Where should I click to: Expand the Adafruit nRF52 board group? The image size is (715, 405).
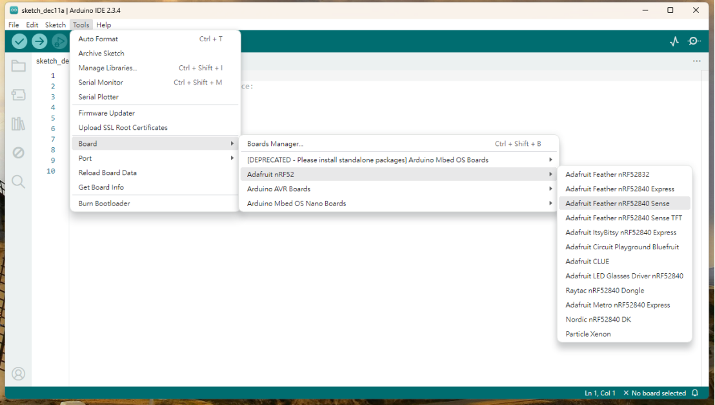coord(399,174)
